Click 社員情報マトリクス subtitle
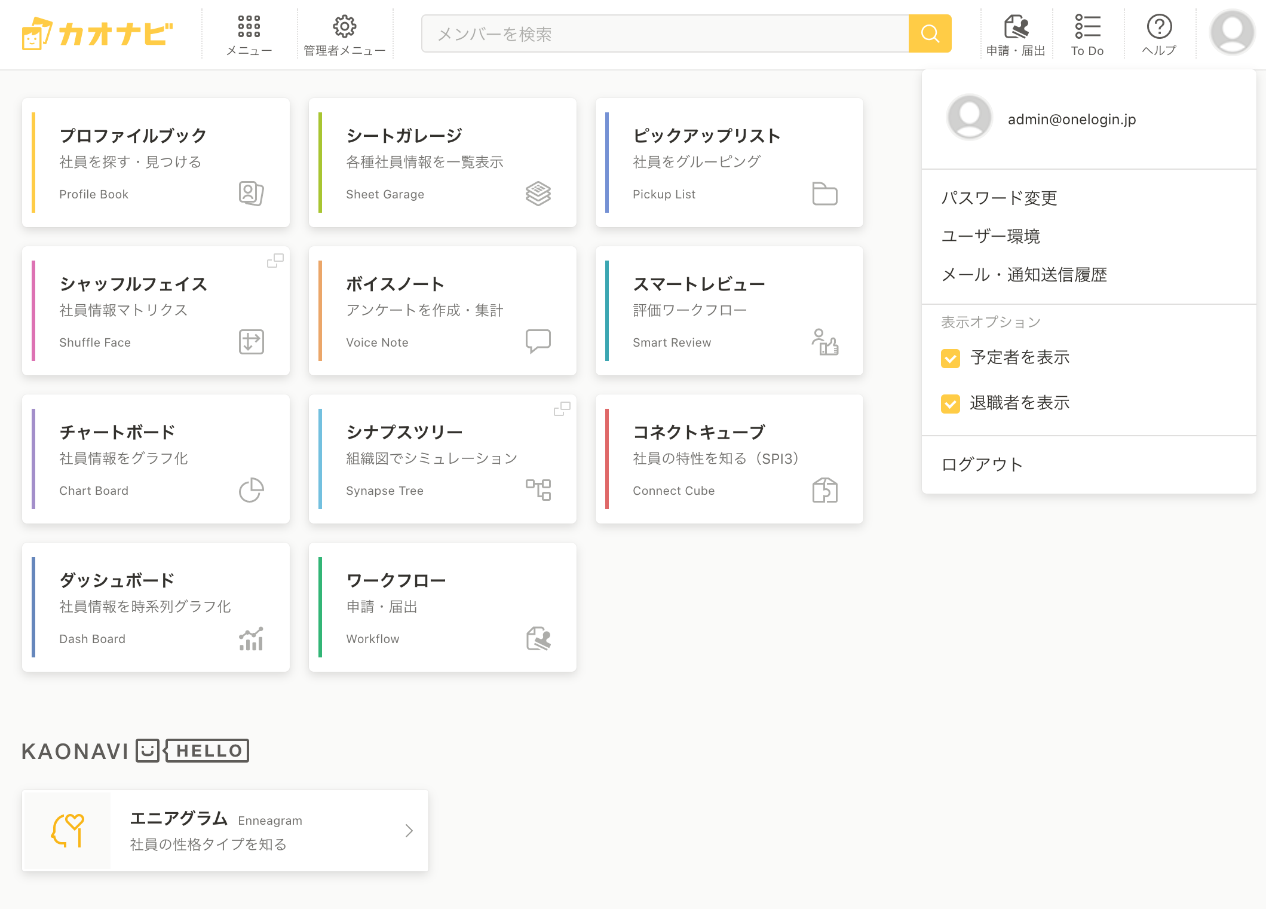The height and width of the screenshot is (909, 1266). [123, 310]
